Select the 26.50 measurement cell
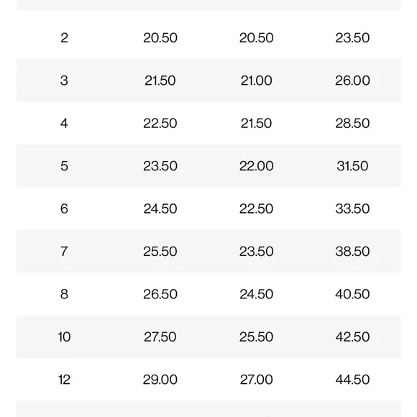Image resolution: width=417 pixels, height=417 pixels. (160, 294)
